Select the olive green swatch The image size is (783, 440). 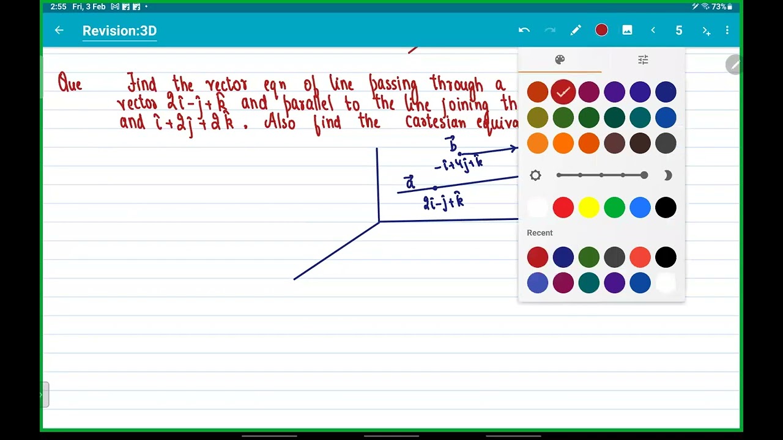pyautogui.click(x=538, y=117)
